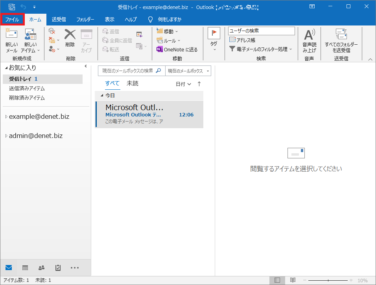
Task: Collapse the 今日 group header
Action: pos(102,95)
